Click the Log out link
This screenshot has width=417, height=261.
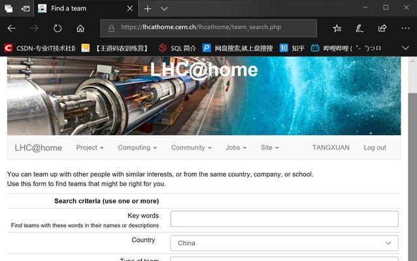[375, 147]
